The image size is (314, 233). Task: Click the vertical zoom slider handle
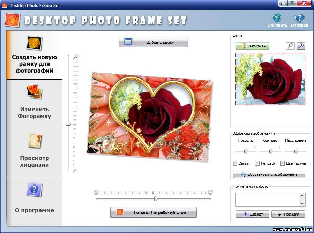point(68,124)
